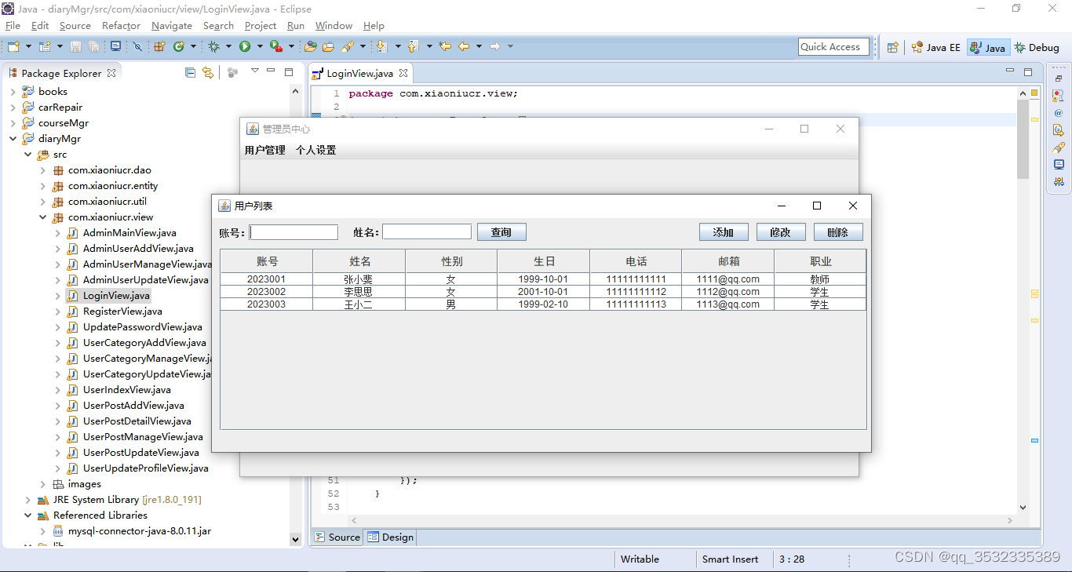Open the Navigate menu
Image resolution: width=1072 pixels, height=572 pixels.
(x=172, y=26)
